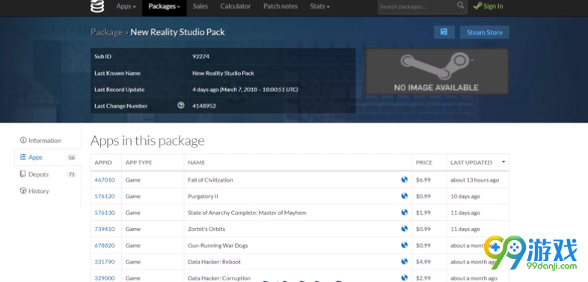Click globe icon for Data Hacker: Reboot

click(x=404, y=261)
